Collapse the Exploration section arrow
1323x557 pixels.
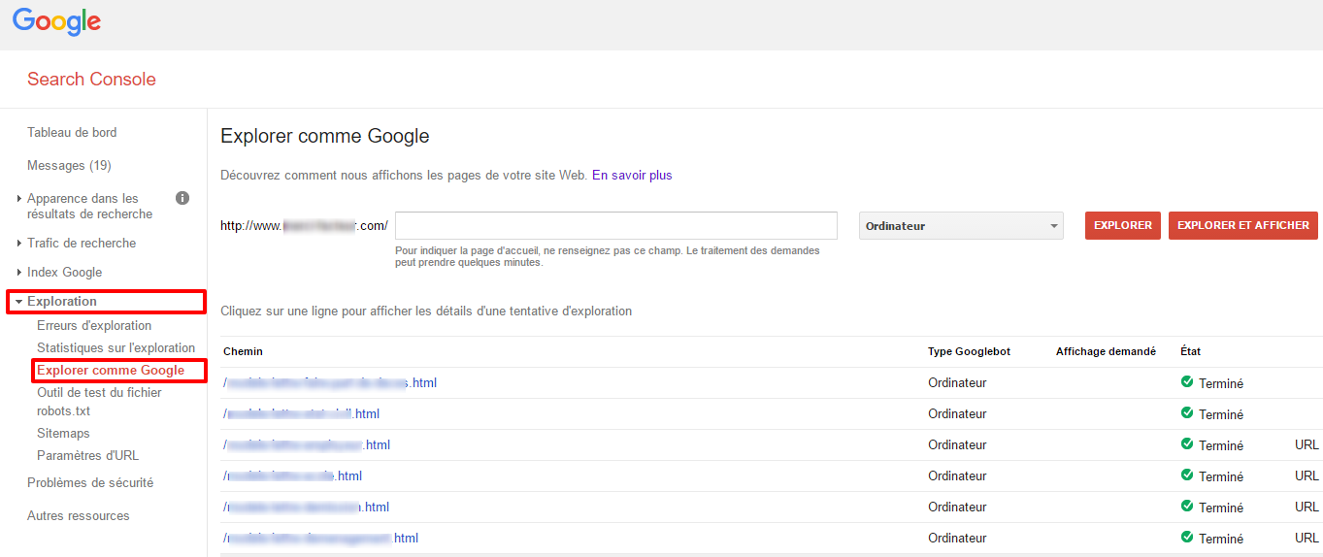click(18, 302)
